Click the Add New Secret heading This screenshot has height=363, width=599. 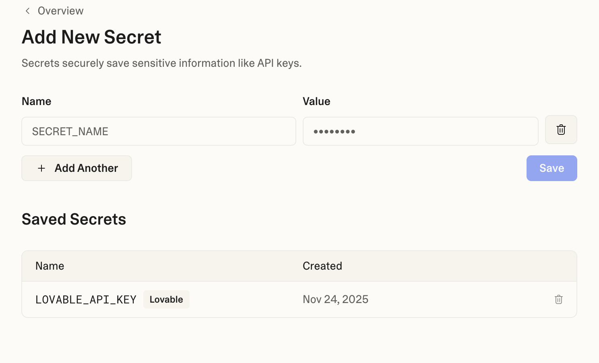click(91, 37)
